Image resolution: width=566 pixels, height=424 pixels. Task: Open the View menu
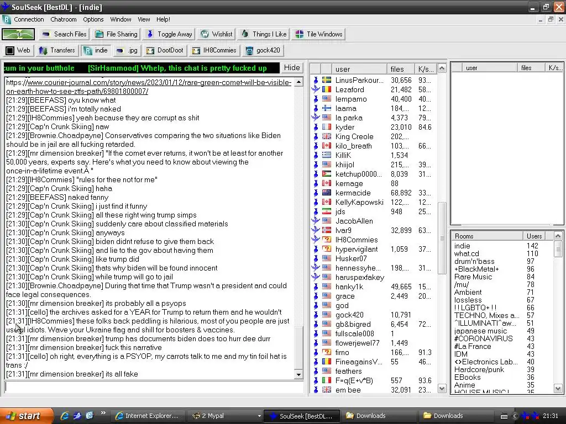click(x=144, y=19)
